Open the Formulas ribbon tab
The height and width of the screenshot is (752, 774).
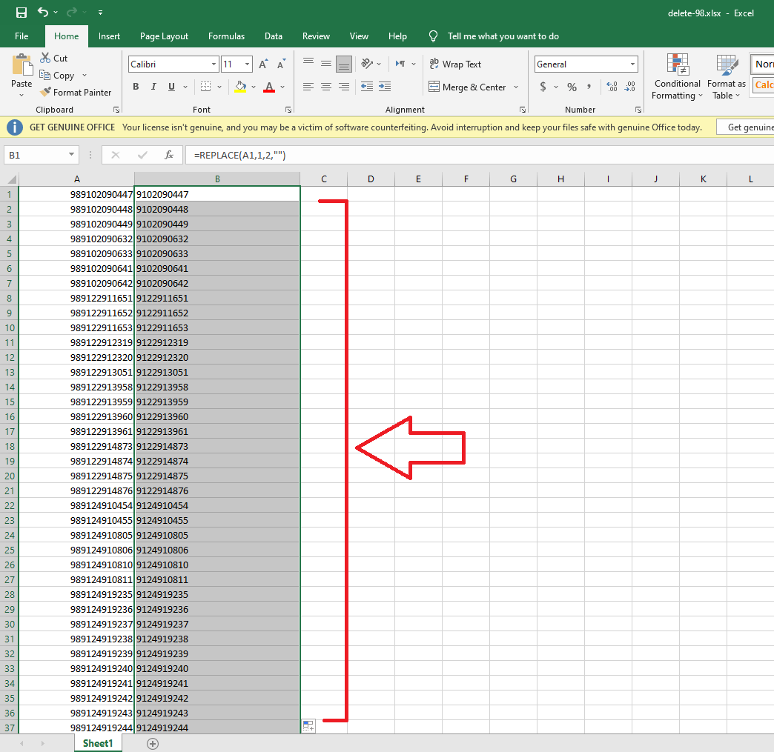[x=226, y=36]
